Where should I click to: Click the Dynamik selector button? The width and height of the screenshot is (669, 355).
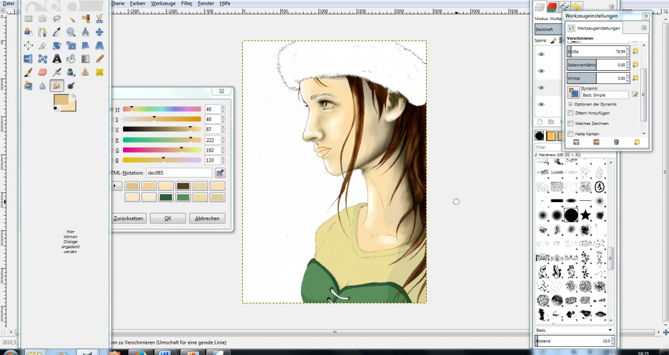tap(573, 92)
